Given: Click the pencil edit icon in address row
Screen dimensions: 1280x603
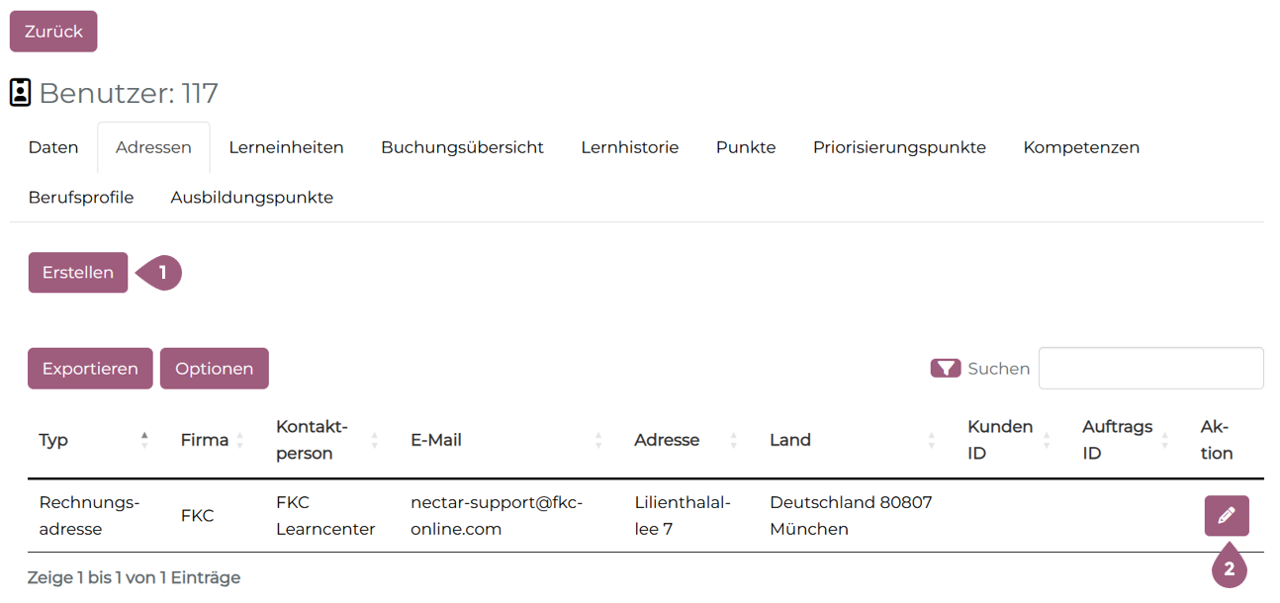Looking at the screenshot, I should point(1226,515).
